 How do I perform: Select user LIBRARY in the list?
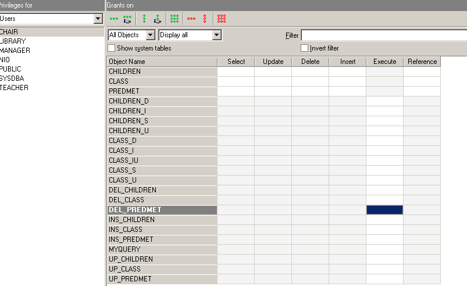52,41
